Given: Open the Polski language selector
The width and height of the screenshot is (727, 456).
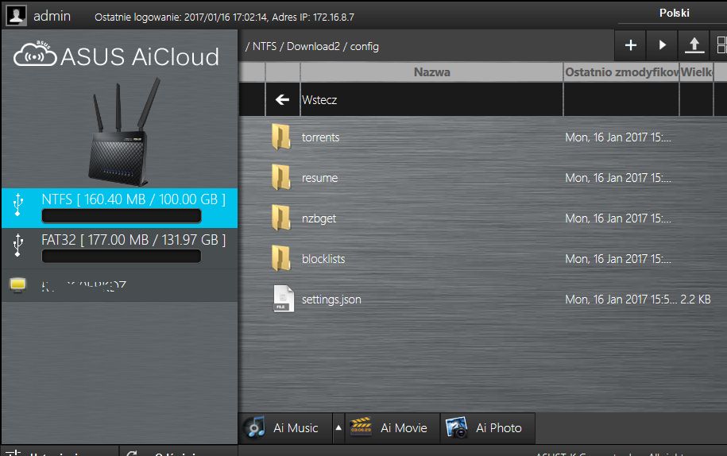Looking at the screenshot, I should [x=674, y=13].
